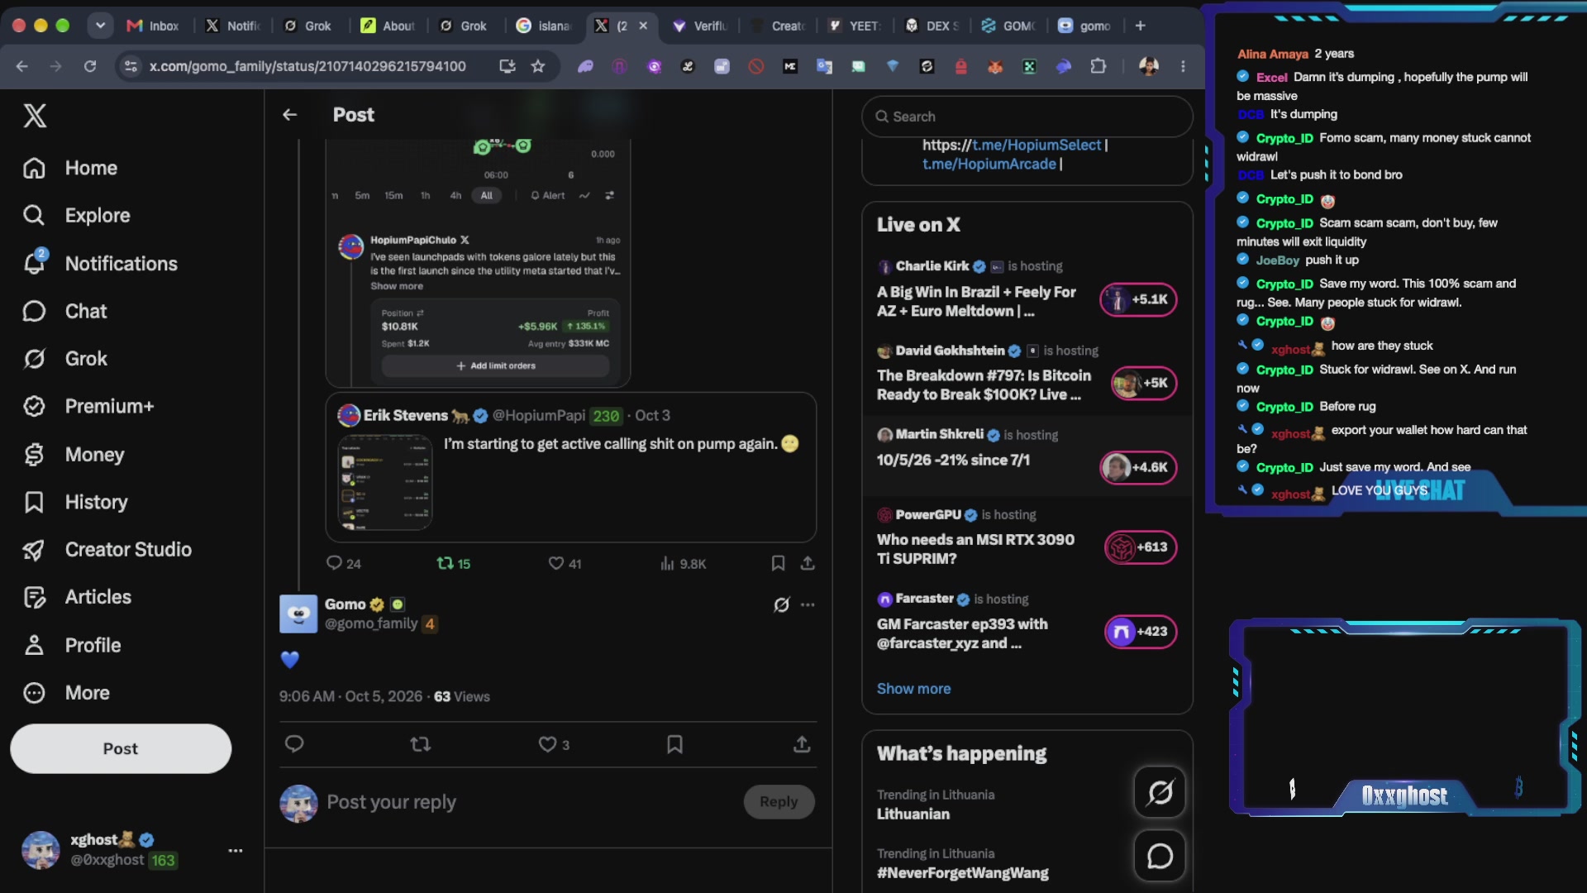
Task: Open the floating Grok button at bottom right
Action: point(1160,793)
